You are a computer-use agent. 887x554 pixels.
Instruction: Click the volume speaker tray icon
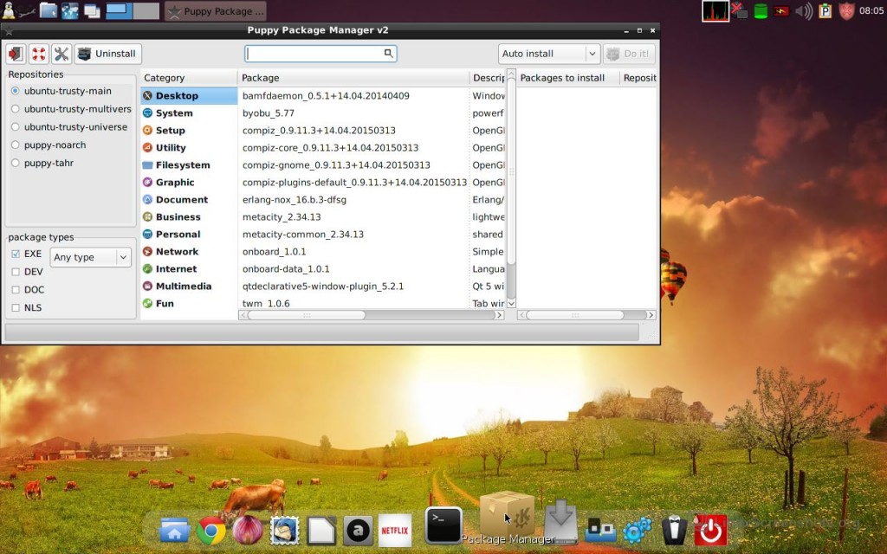click(804, 11)
